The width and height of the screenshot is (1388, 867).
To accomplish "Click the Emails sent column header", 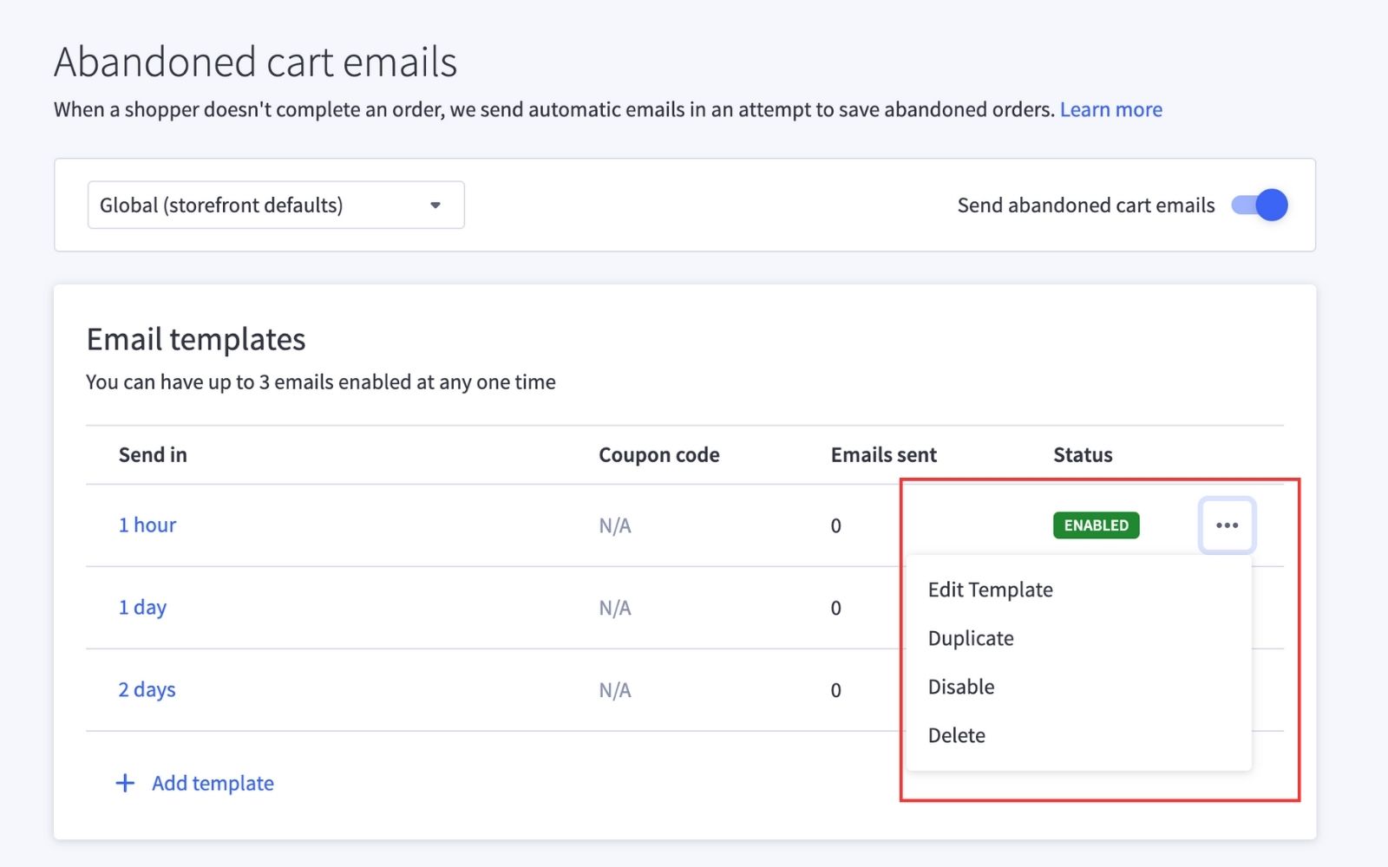I will [x=884, y=455].
